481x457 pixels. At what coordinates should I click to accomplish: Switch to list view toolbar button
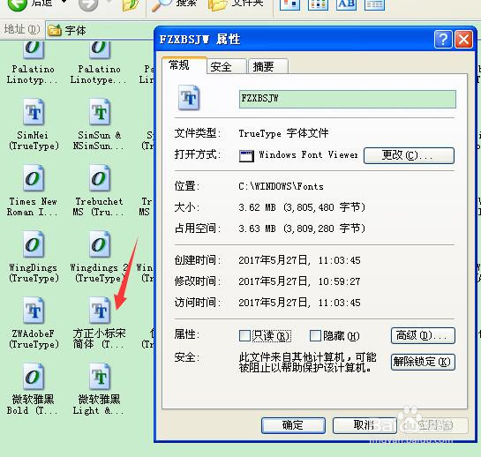pyautogui.click(x=318, y=4)
